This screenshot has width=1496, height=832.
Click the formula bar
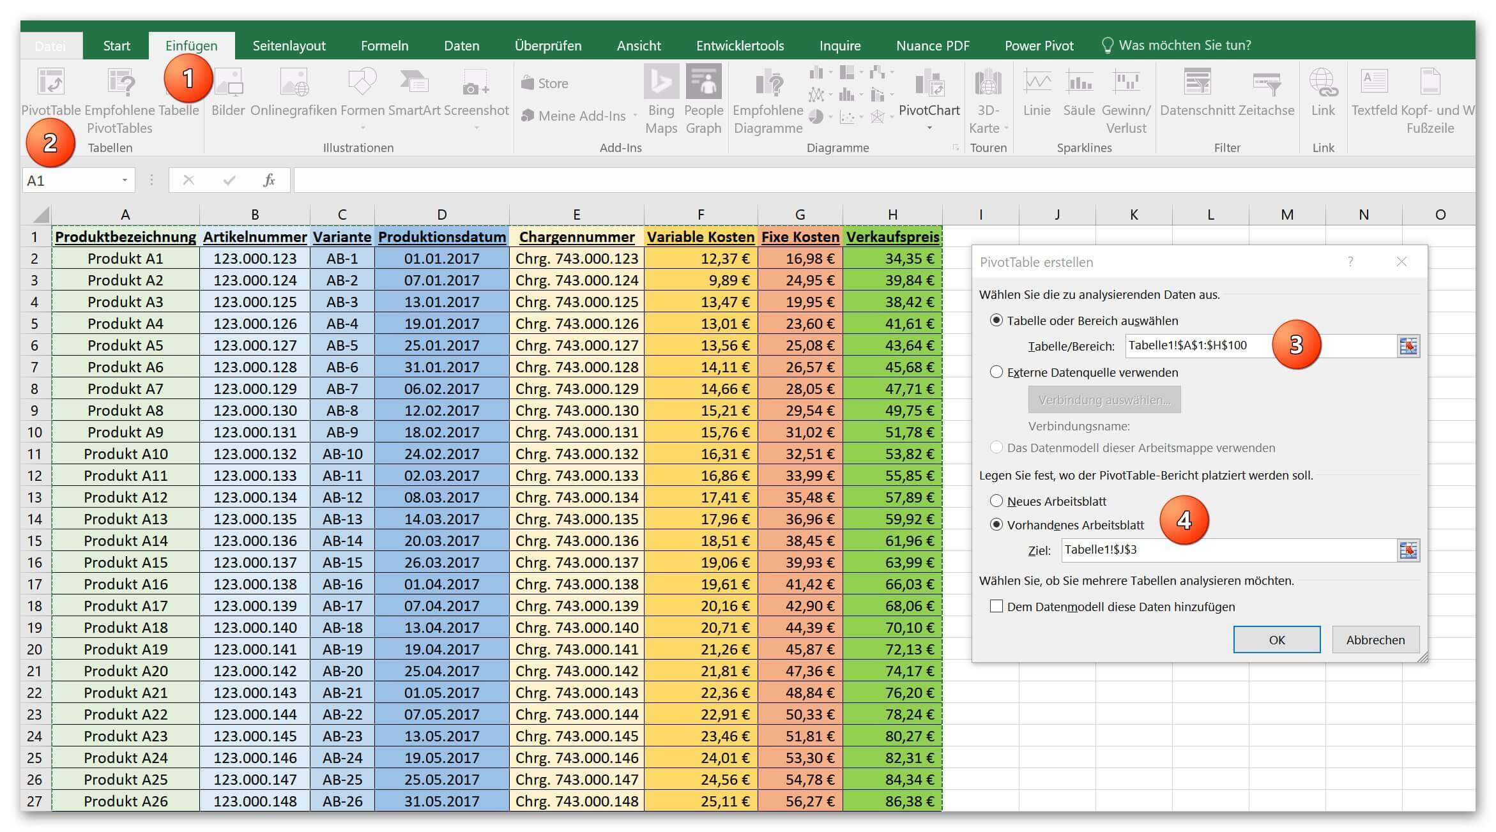tap(884, 180)
